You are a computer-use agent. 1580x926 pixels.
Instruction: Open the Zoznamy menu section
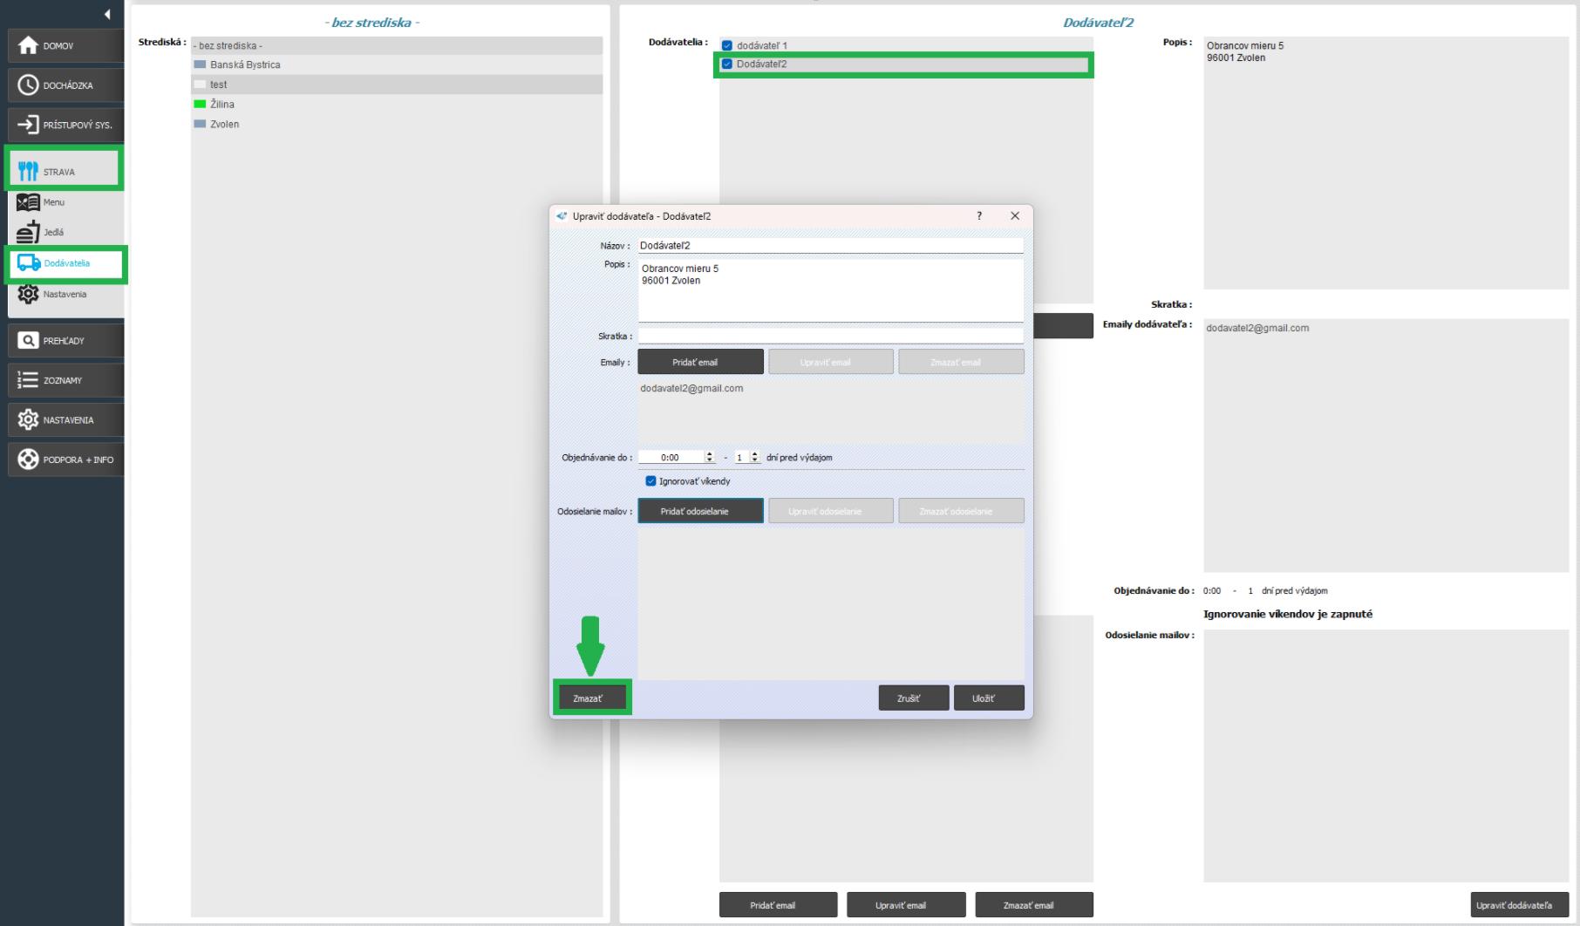pos(65,380)
